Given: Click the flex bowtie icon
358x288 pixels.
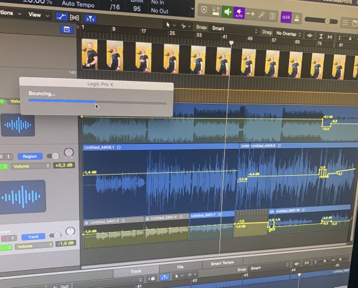Looking at the screenshot, I should (74, 17).
